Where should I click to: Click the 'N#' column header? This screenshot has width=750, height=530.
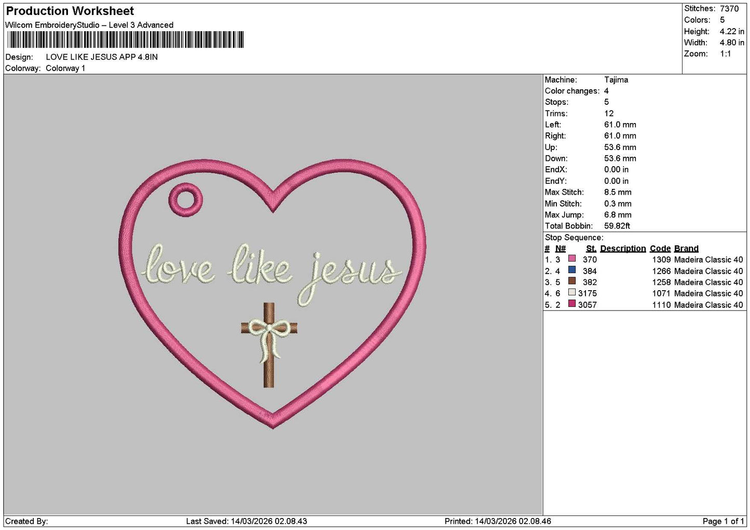point(561,249)
